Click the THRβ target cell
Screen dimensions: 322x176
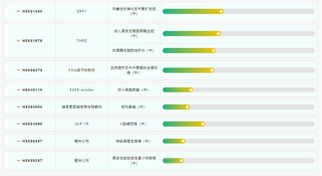click(82, 41)
